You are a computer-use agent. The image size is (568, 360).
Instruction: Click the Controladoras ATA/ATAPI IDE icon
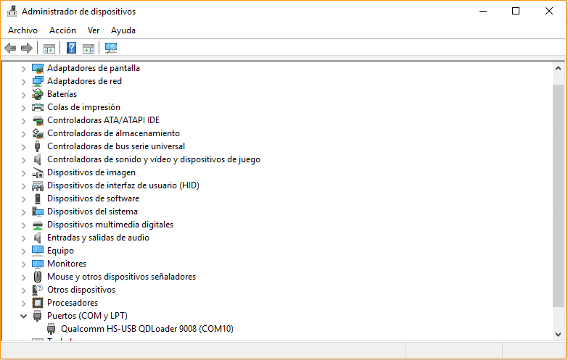[x=38, y=120]
